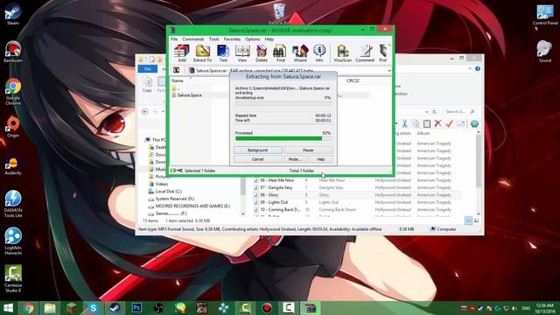Image resolution: width=560 pixels, height=315 pixels.
Task: Open the WinRAR File menu
Action: point(174,38)
